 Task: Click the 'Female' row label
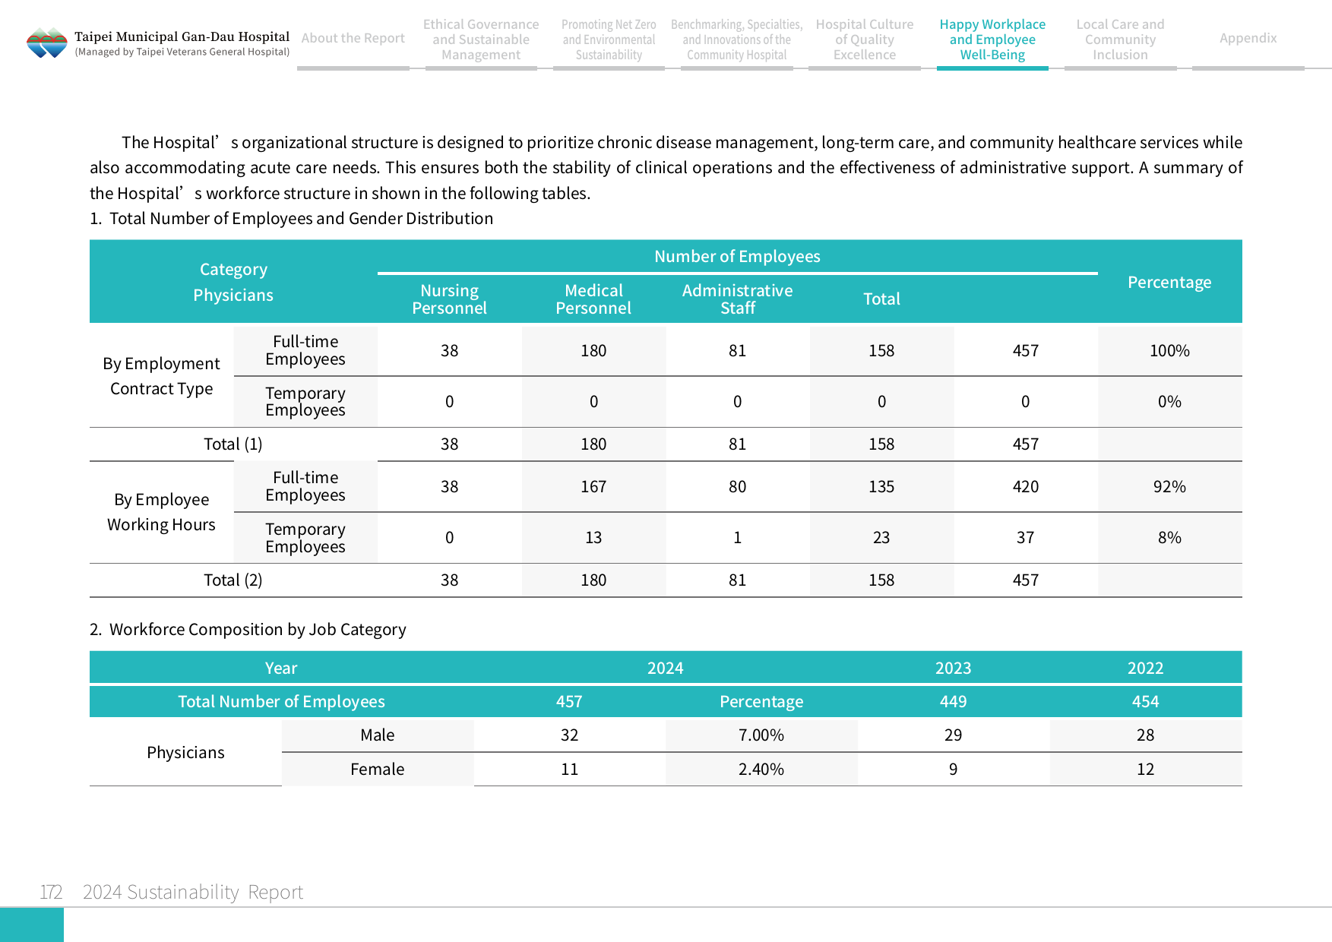tap(378, 769)
